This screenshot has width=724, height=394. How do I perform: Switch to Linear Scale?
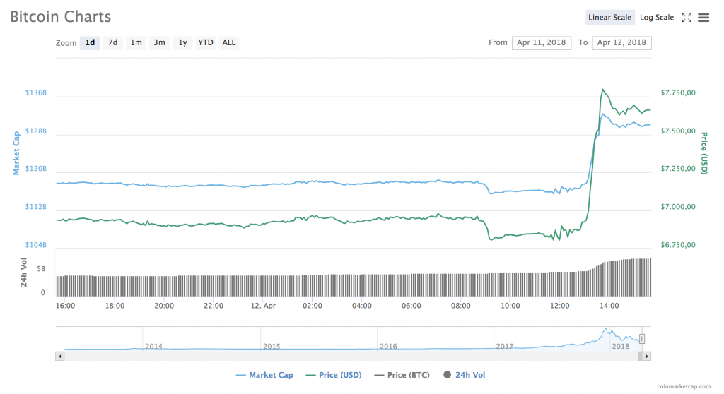point(609,18)
